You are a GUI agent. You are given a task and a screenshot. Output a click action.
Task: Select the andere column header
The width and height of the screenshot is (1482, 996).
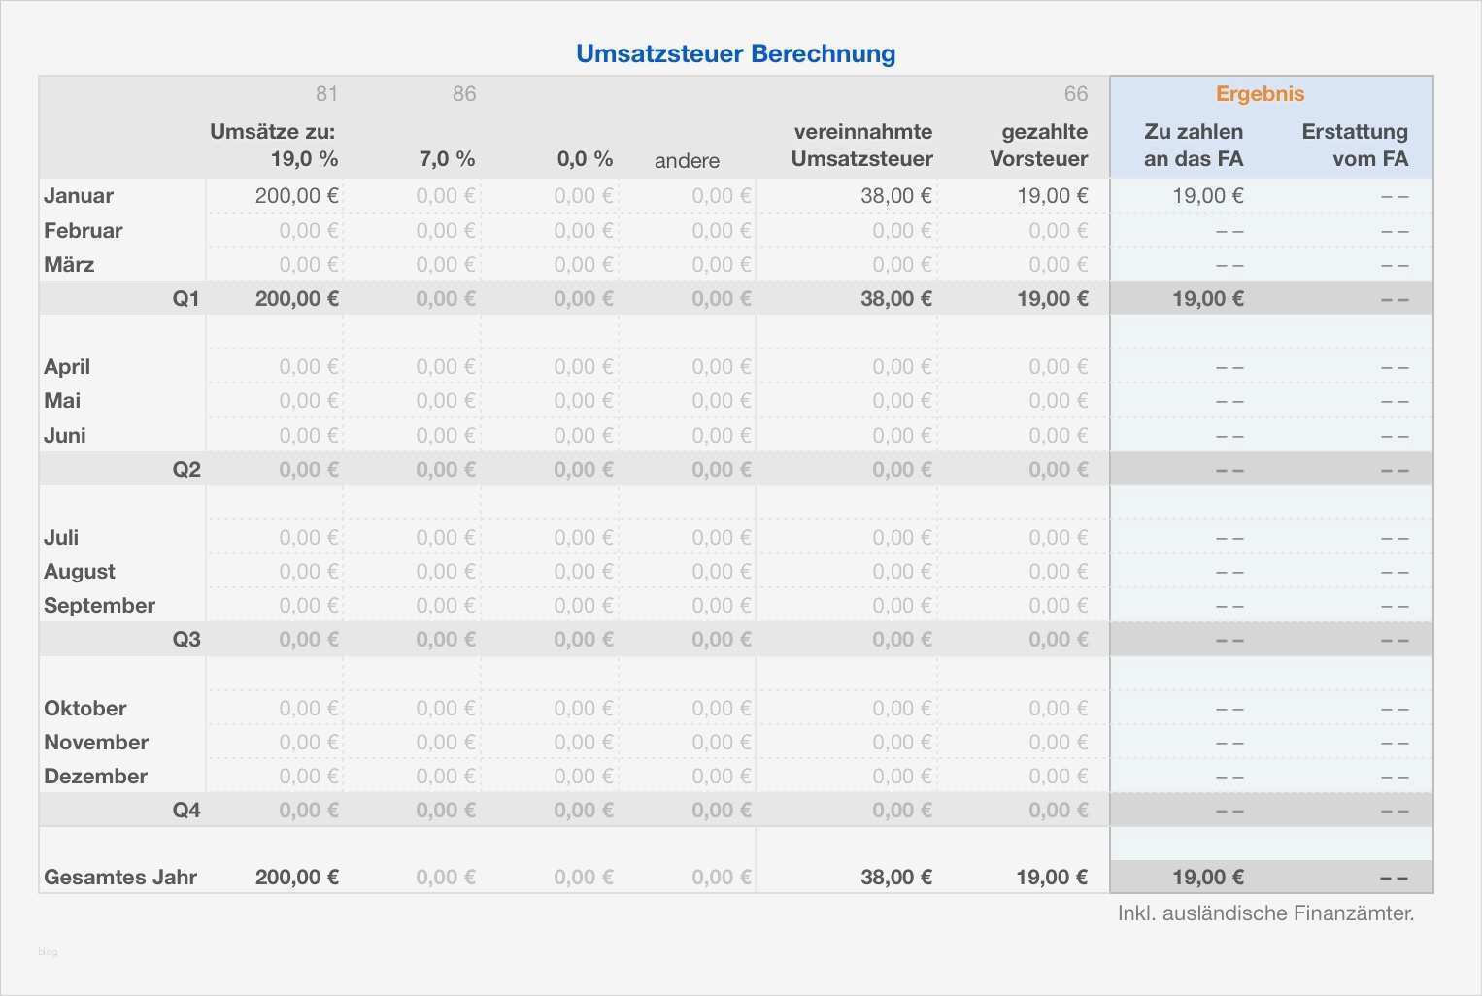tap(687, 161)
